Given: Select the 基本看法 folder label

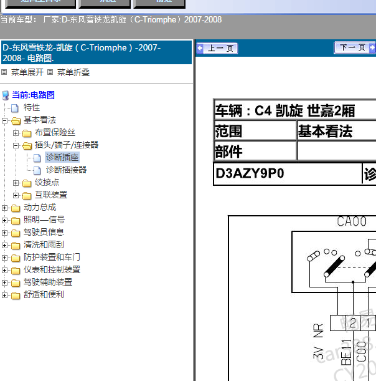Looking at the screenshot, I should (x=40, y=120).
